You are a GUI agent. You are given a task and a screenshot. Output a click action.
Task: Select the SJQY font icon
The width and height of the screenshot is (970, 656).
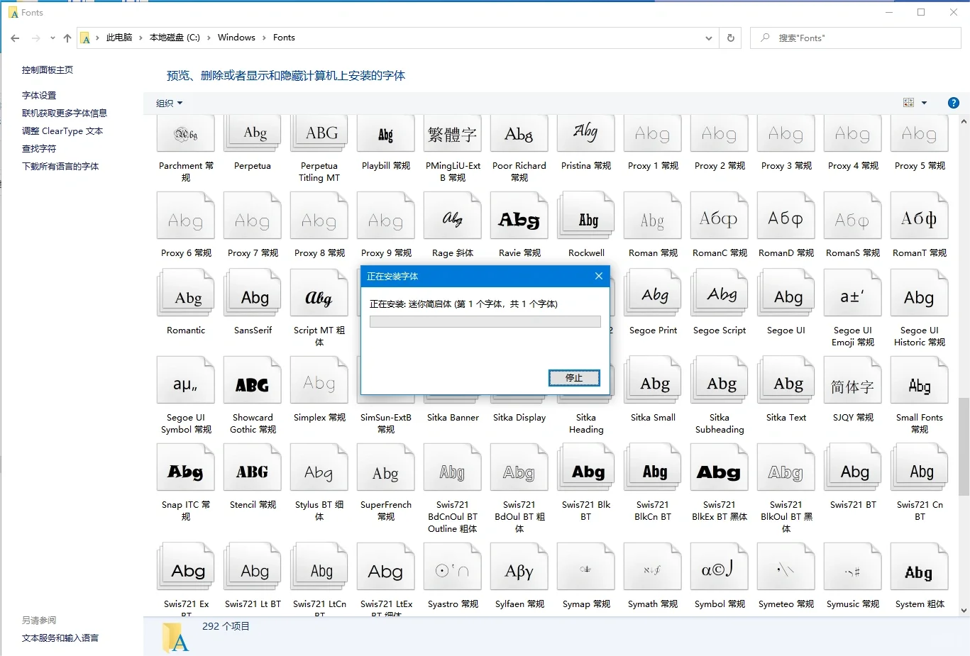852,384
